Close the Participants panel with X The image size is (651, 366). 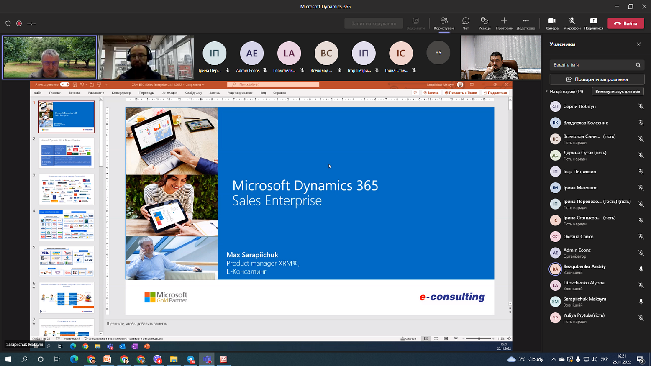[638, 44]
